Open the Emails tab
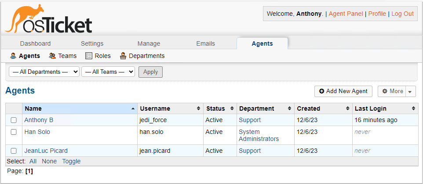This screenshot has height=184, width=423. click(205, 43)
